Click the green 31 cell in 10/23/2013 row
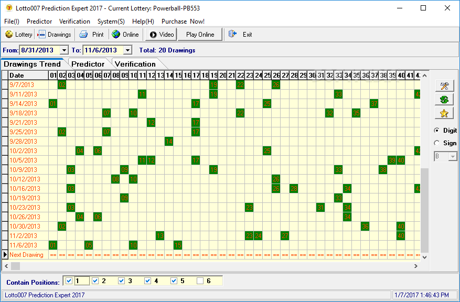The image size is (460, 302). [320, 207]
